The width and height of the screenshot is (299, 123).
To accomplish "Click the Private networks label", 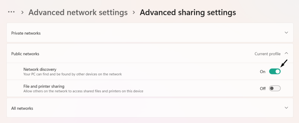I will [26, 33].
